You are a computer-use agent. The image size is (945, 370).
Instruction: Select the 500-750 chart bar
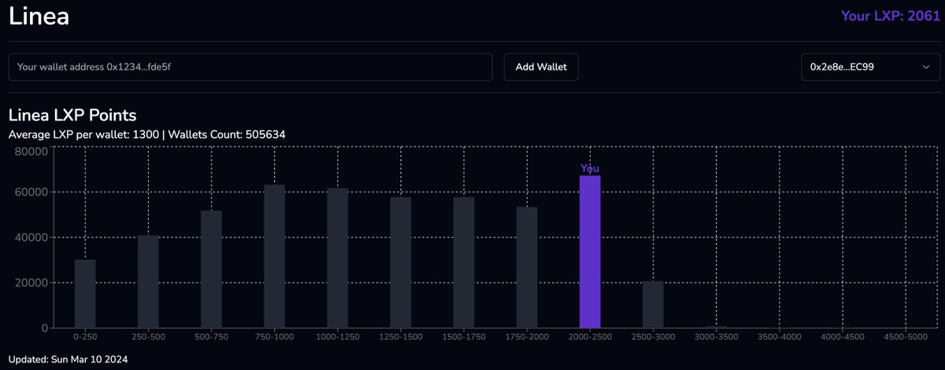click(x=211, y=268)
